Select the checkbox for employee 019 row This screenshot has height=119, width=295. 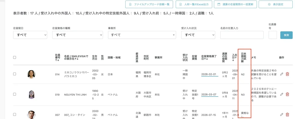click(15, 94)
